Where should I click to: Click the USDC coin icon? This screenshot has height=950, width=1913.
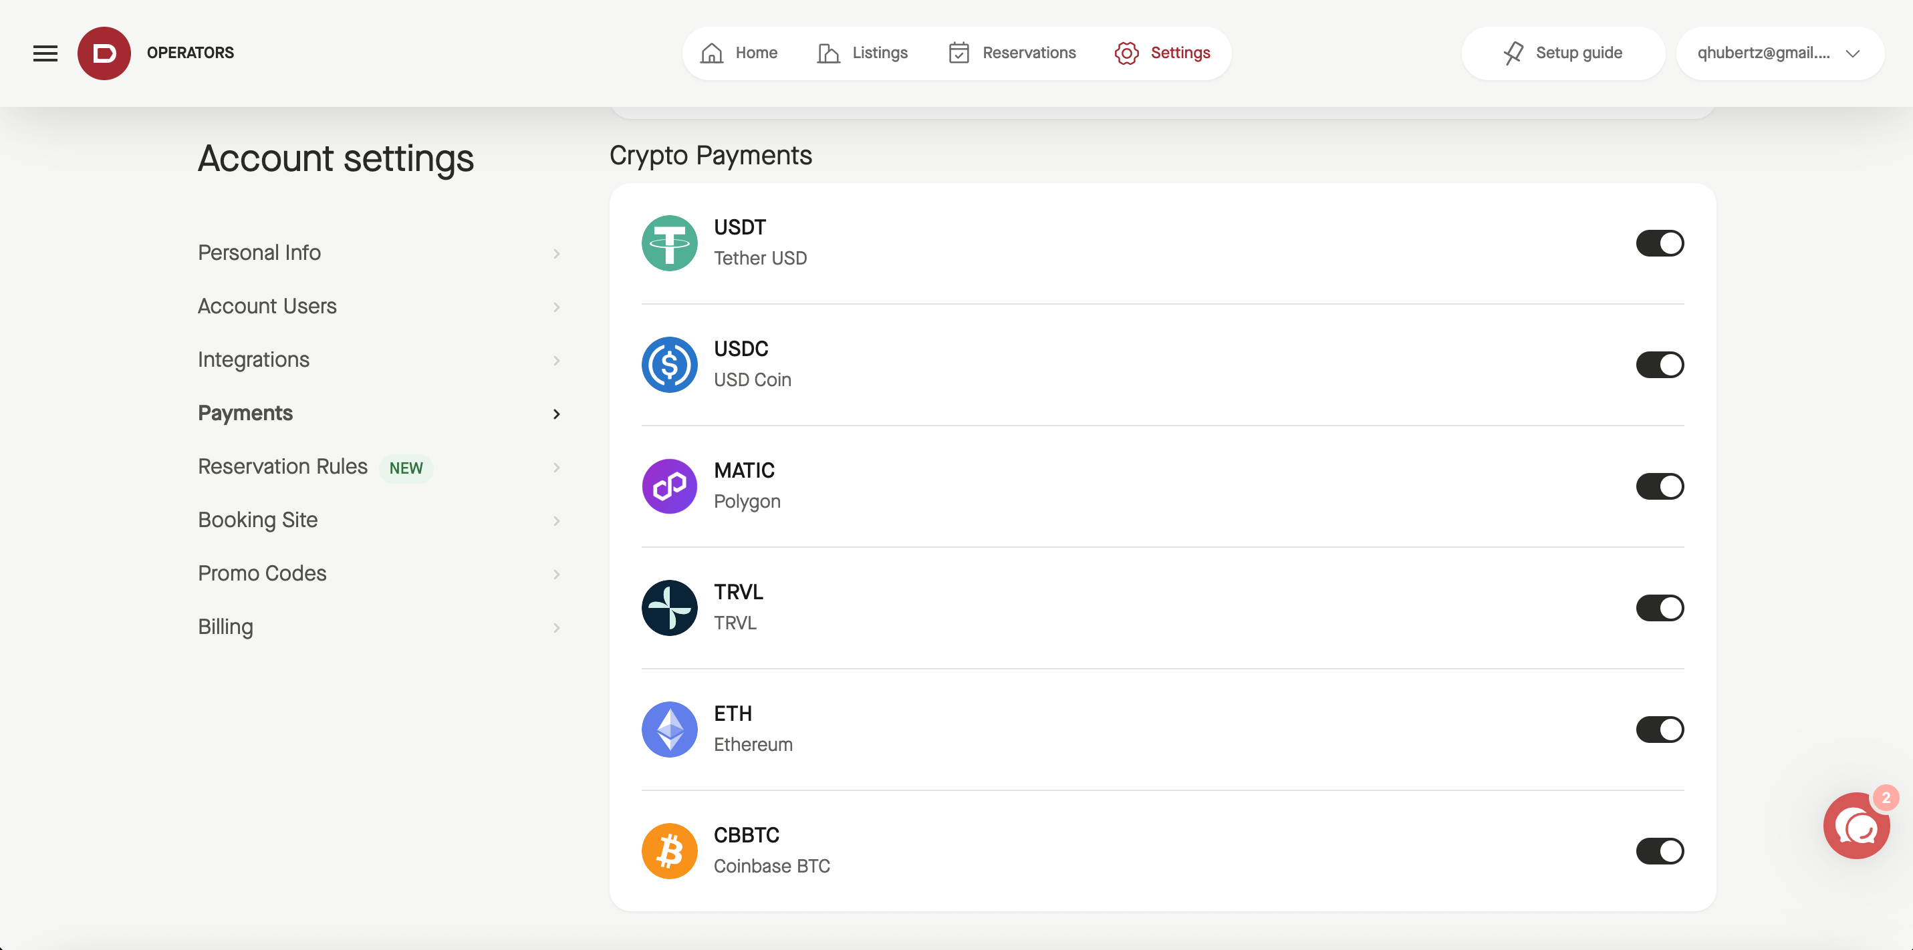669,365
